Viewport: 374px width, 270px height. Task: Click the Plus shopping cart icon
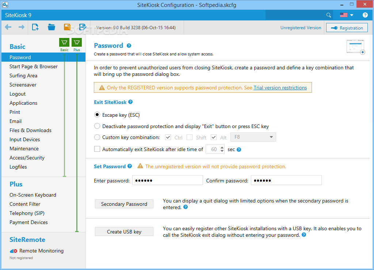(x=77, y=42)
